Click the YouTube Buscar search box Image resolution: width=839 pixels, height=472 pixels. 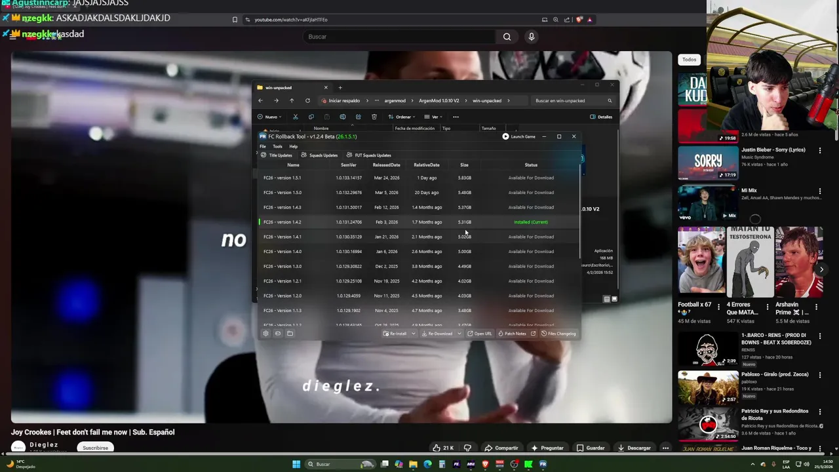[x=400, y=37]
